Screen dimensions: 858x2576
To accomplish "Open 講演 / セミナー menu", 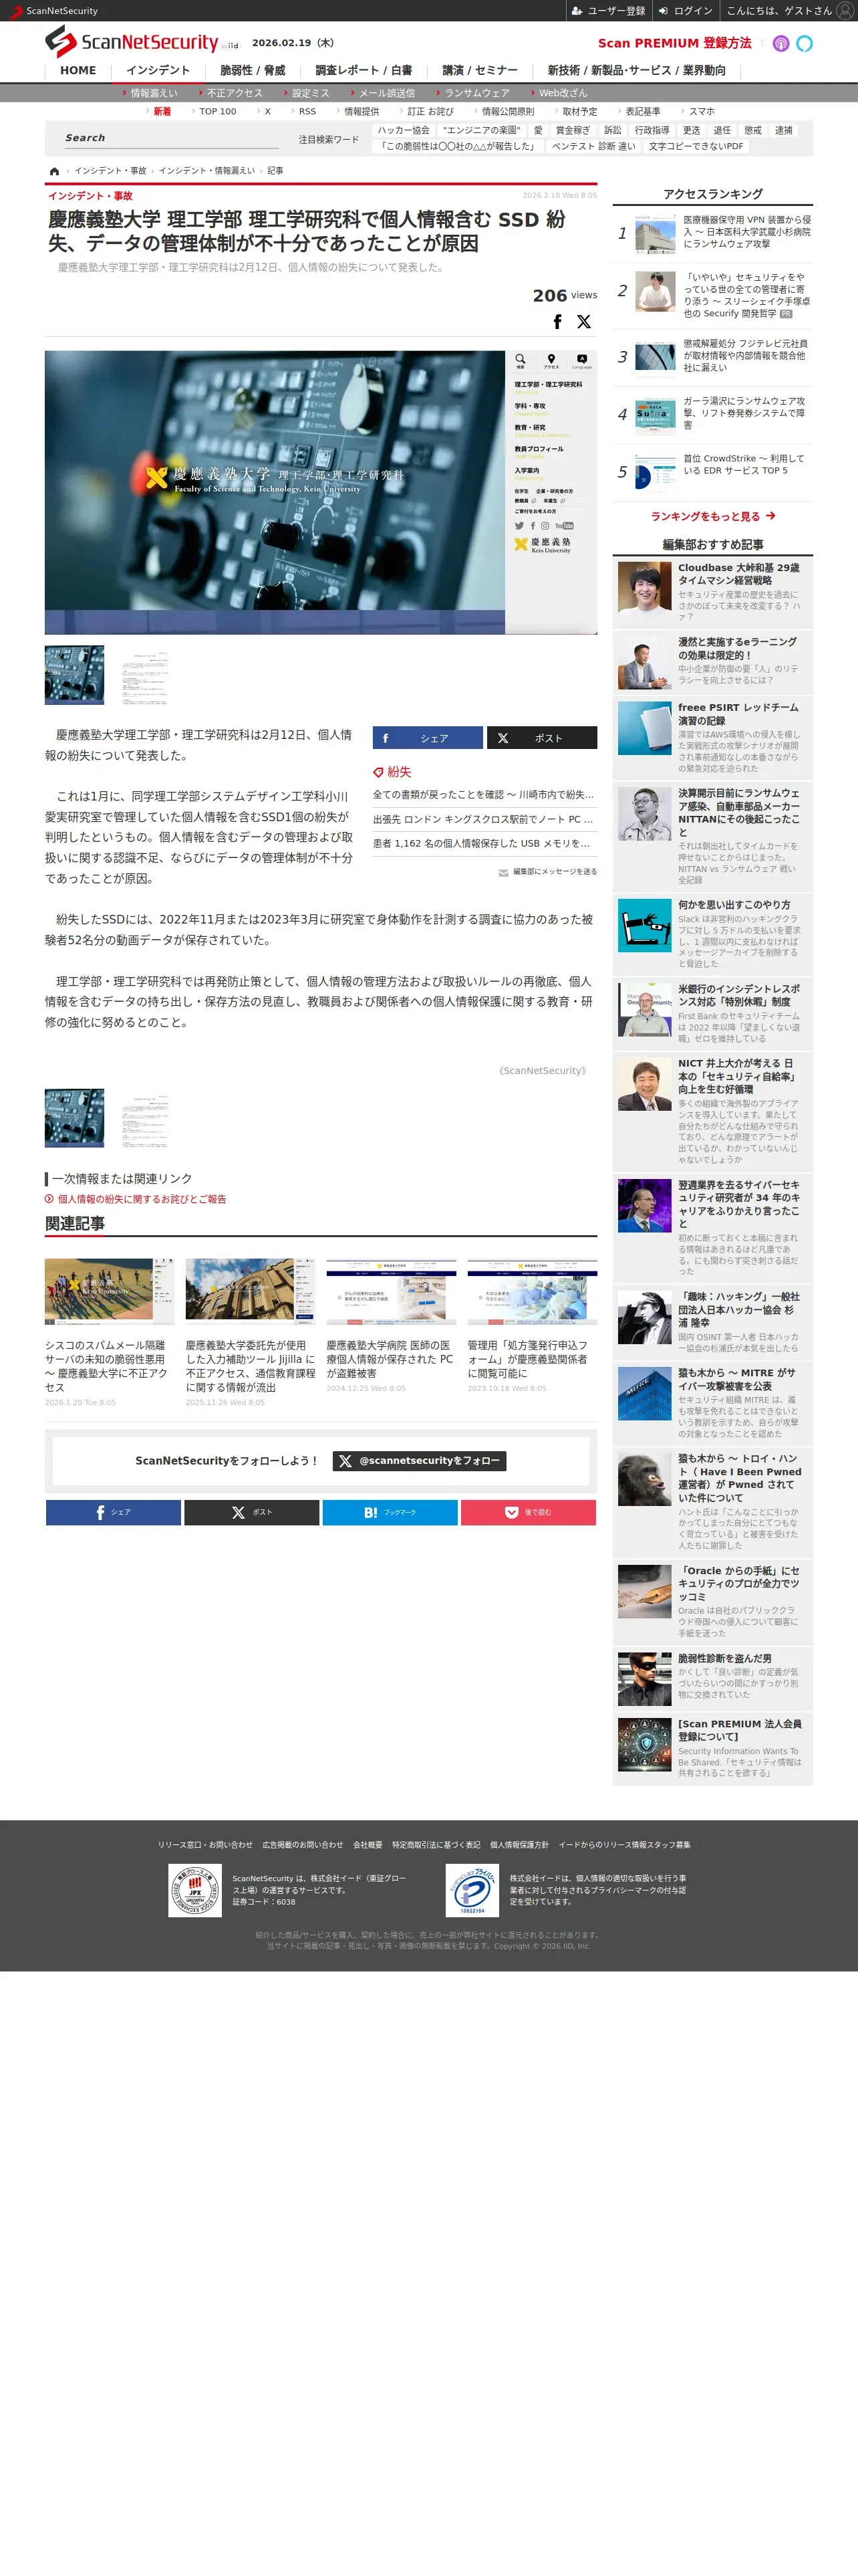I will (x=480, y=71).
